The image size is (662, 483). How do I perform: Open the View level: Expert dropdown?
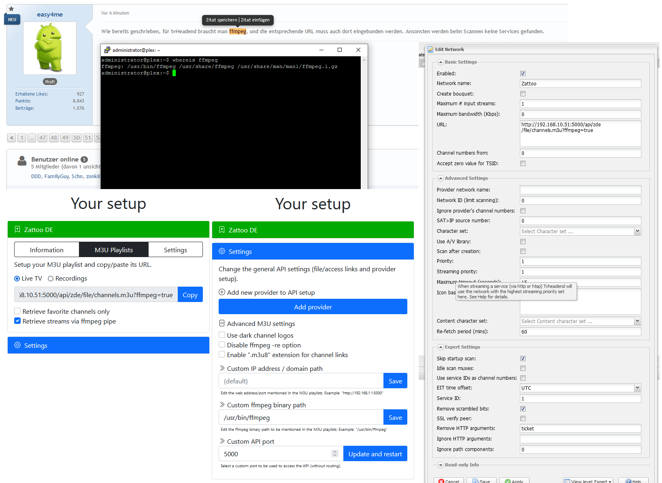pyautogui.click(x=588, y=481)
